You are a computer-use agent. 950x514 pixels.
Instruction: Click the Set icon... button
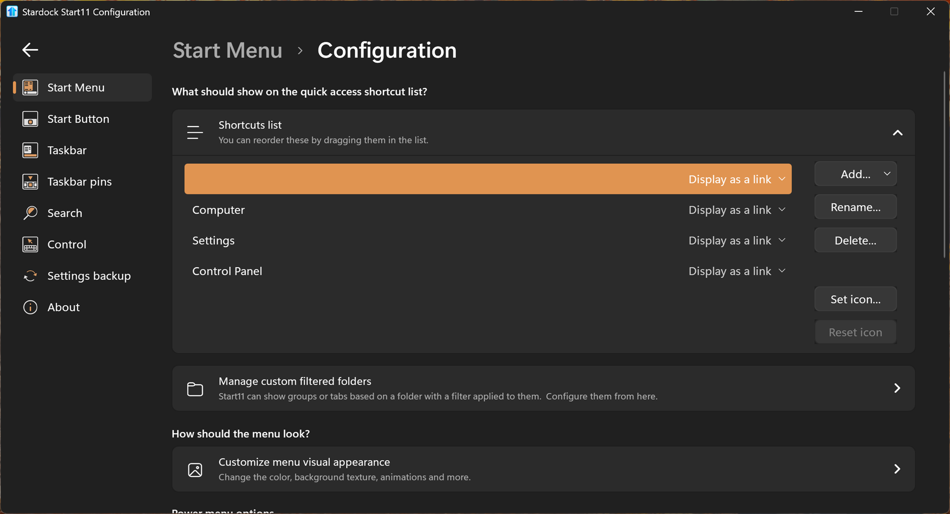click(x=855, y=299)
